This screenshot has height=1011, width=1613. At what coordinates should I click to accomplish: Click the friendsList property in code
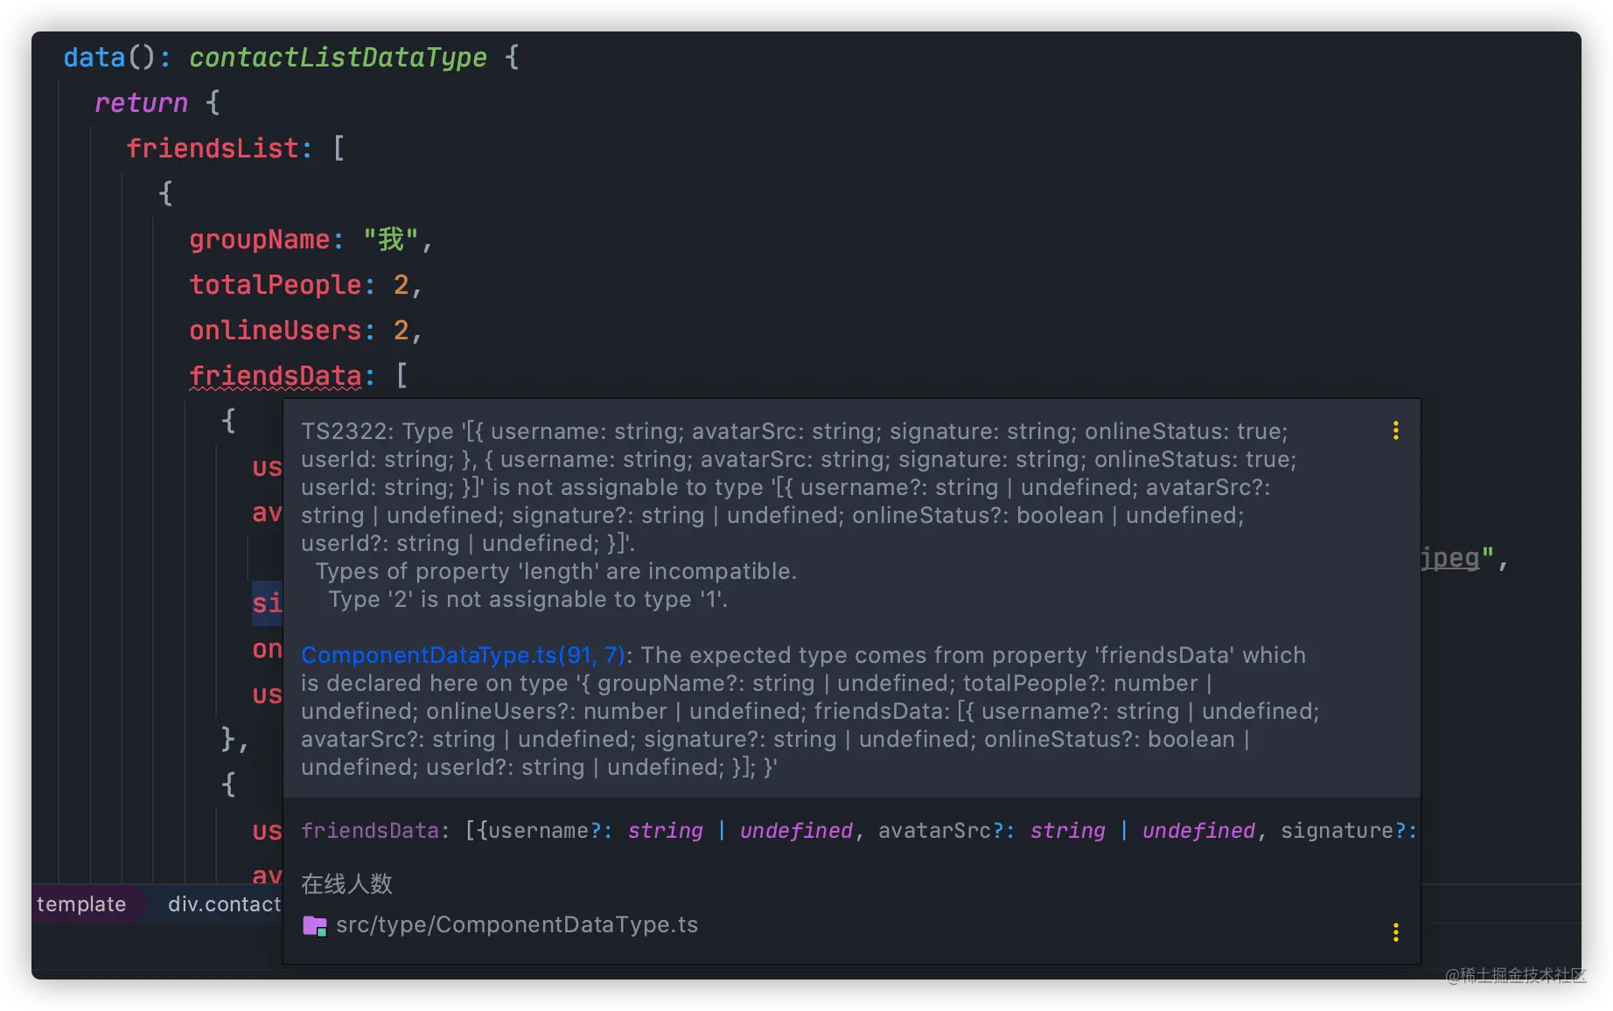coord(213,148)
